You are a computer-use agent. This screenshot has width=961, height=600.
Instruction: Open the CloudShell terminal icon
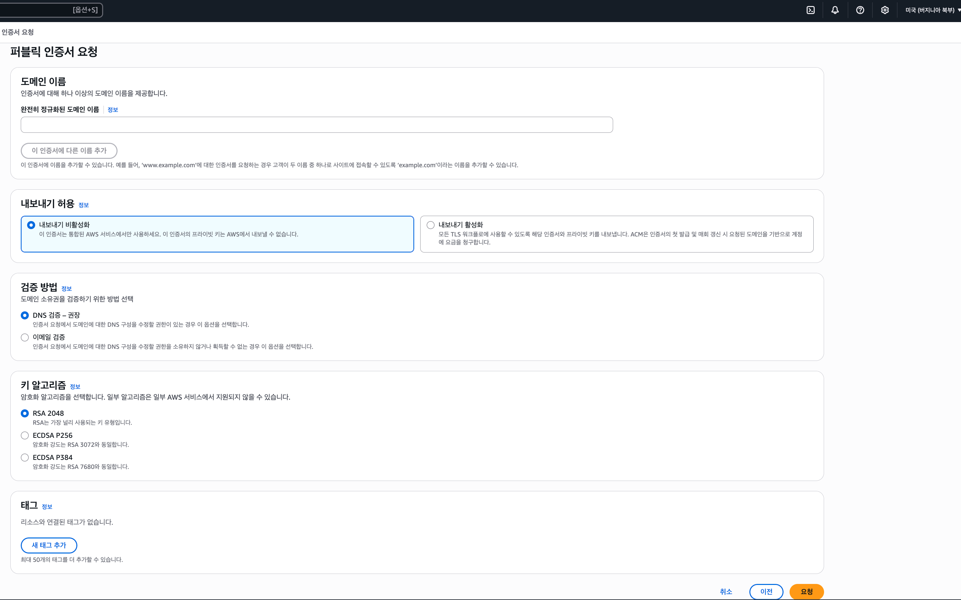(810, 10)
